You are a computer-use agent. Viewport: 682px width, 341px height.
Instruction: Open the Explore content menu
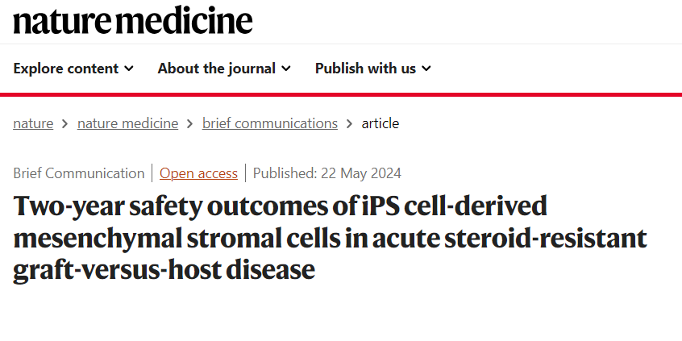65,69
